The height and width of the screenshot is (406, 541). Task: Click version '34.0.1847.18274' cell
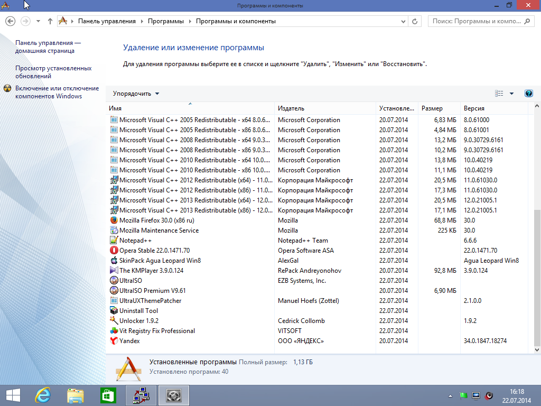485,341
